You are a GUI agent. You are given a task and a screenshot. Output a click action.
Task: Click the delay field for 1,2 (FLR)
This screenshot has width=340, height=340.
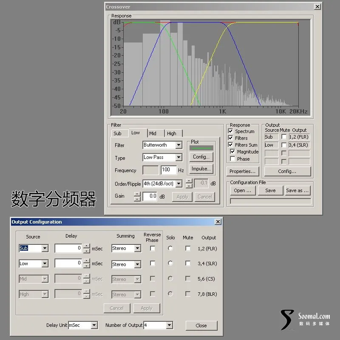point(68,248)
